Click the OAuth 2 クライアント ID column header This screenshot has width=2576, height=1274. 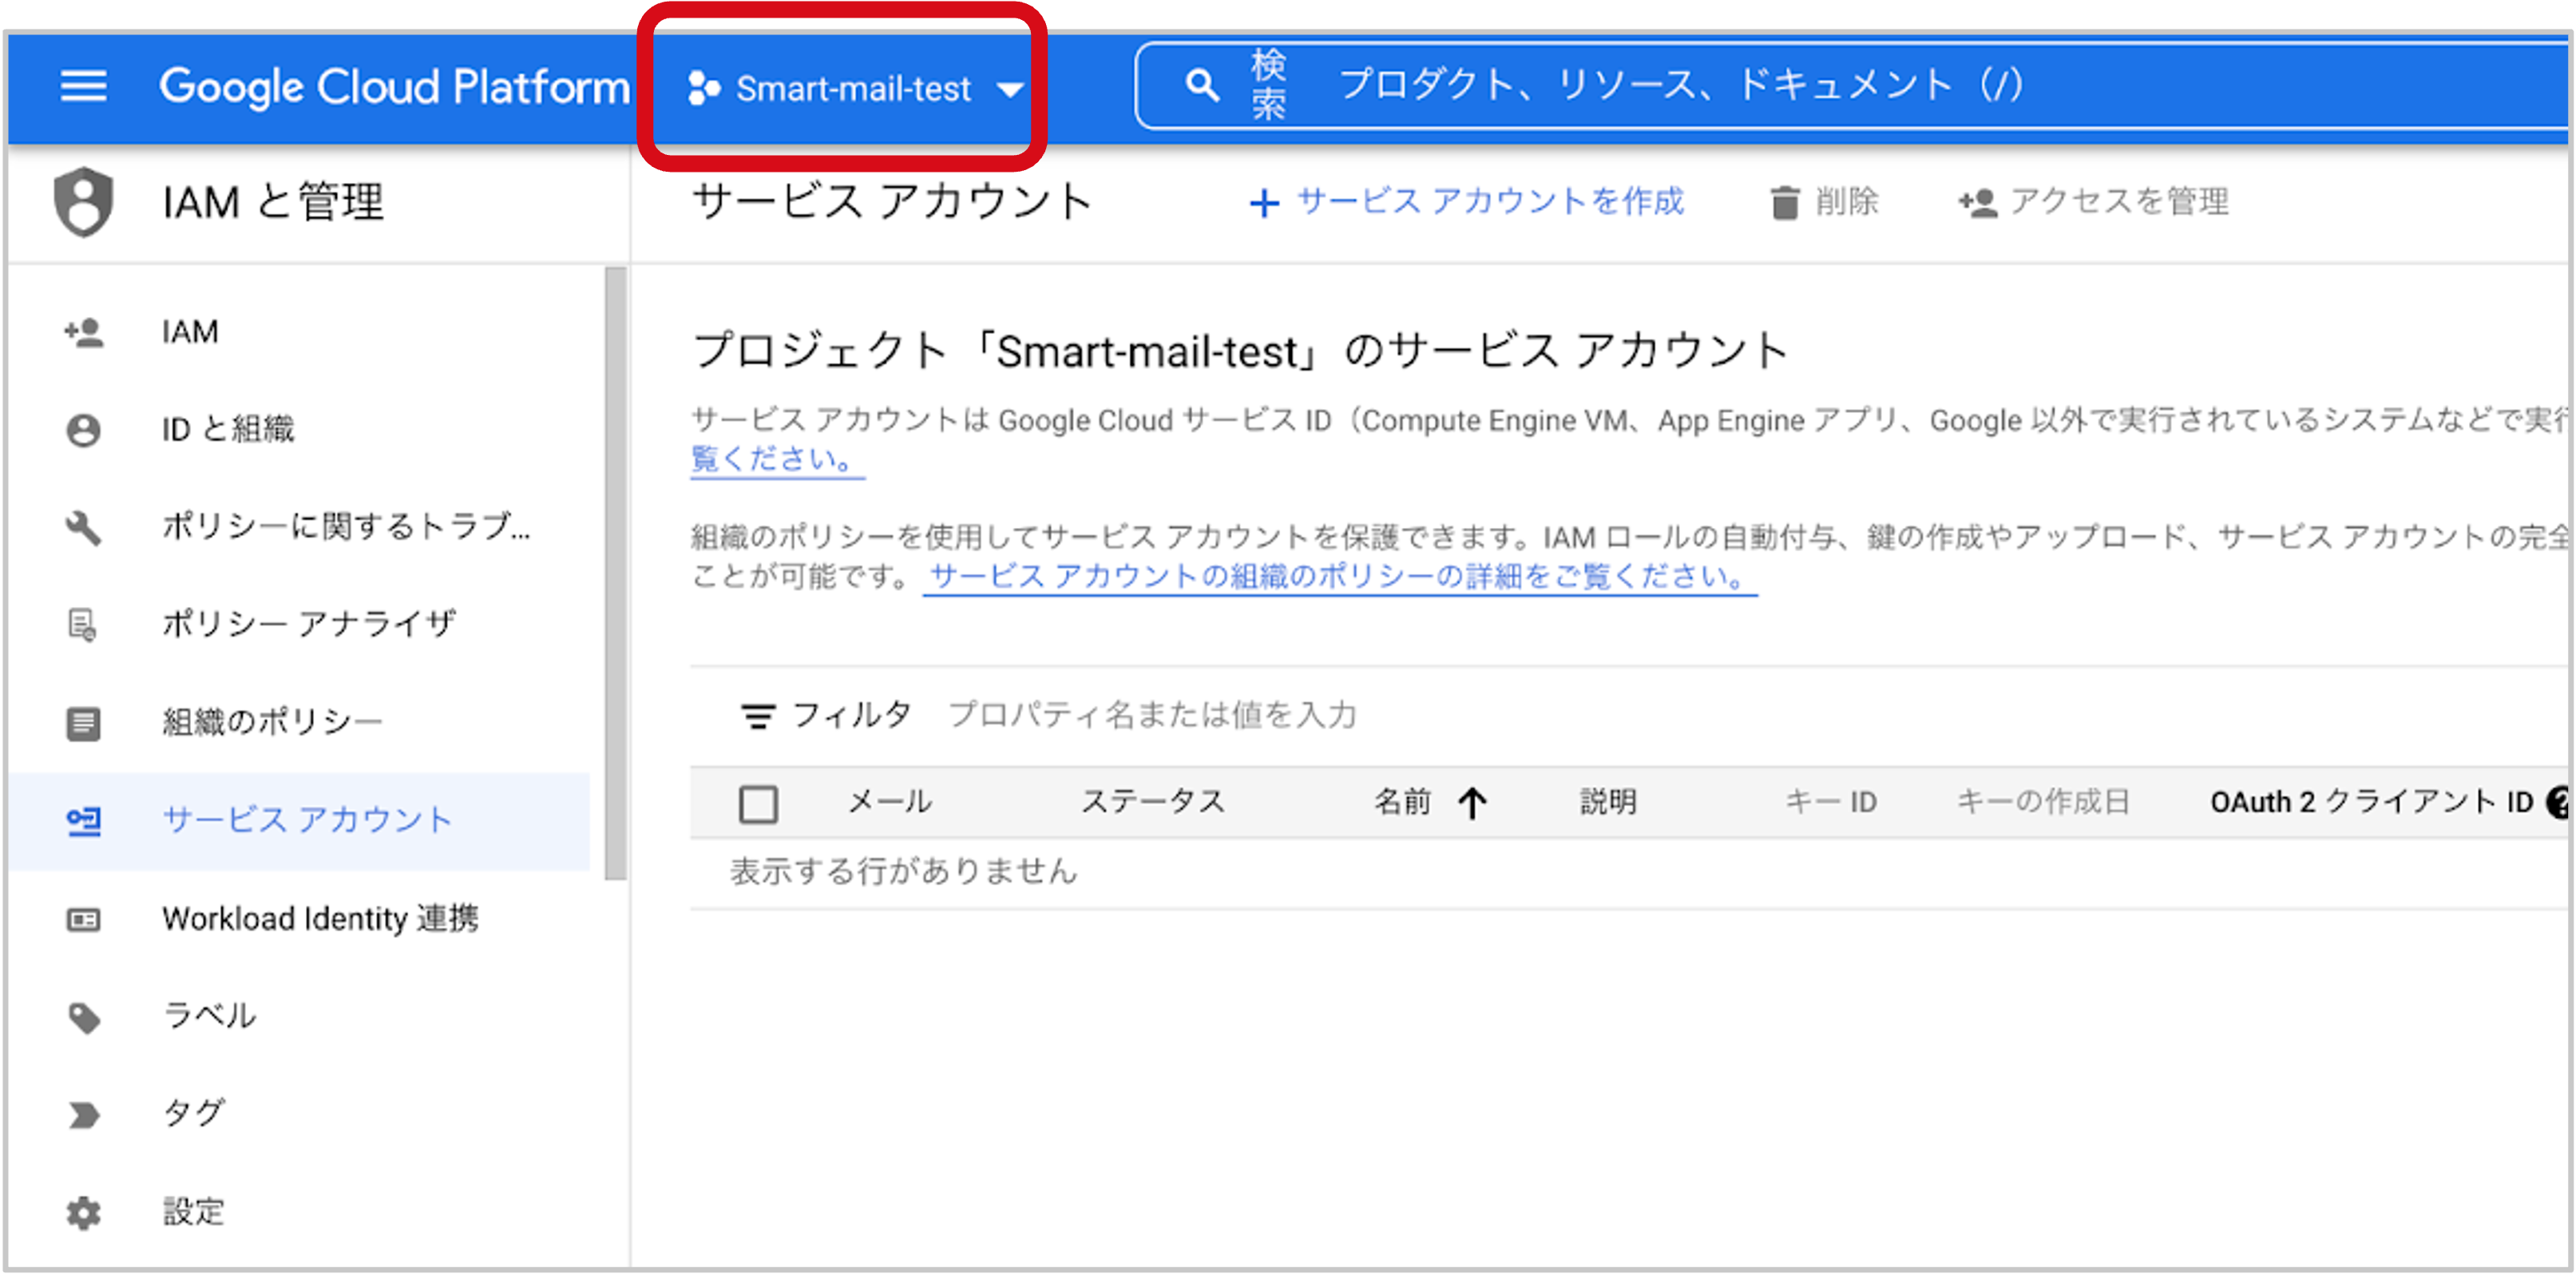point(2371,802)
